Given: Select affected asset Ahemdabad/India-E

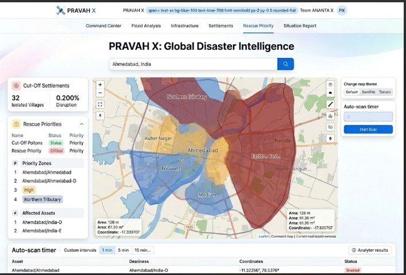Looking at the screenshot, I should pos(42,231).
